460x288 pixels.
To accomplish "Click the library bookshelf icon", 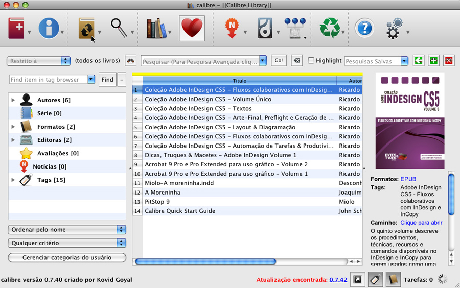I will [156, 28].
